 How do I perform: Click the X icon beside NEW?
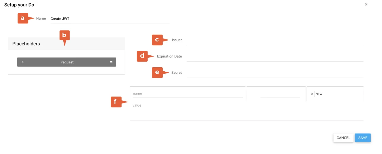coord(311,94)
